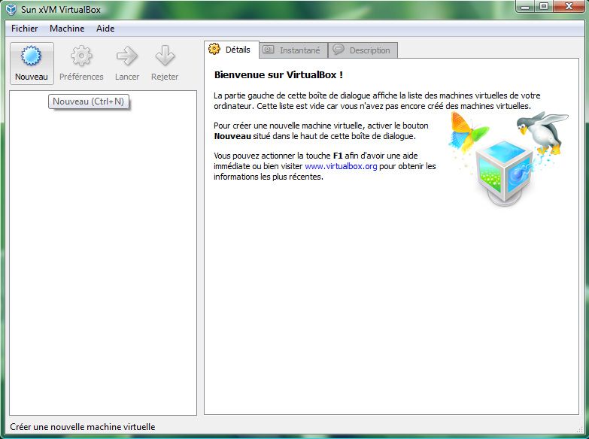Click the Nouveau starburst icon
The width and height of the screenshot is (589, 439).
[x=31, y=56]
